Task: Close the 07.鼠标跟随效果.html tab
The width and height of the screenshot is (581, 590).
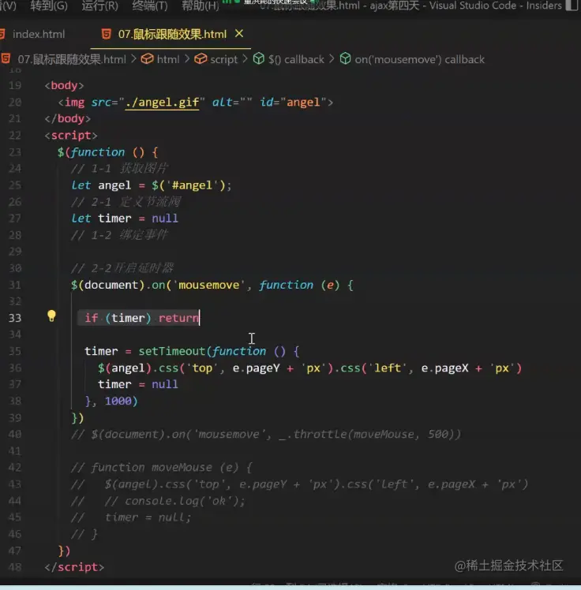Action: pyautogui.click(x=239, y=33)
